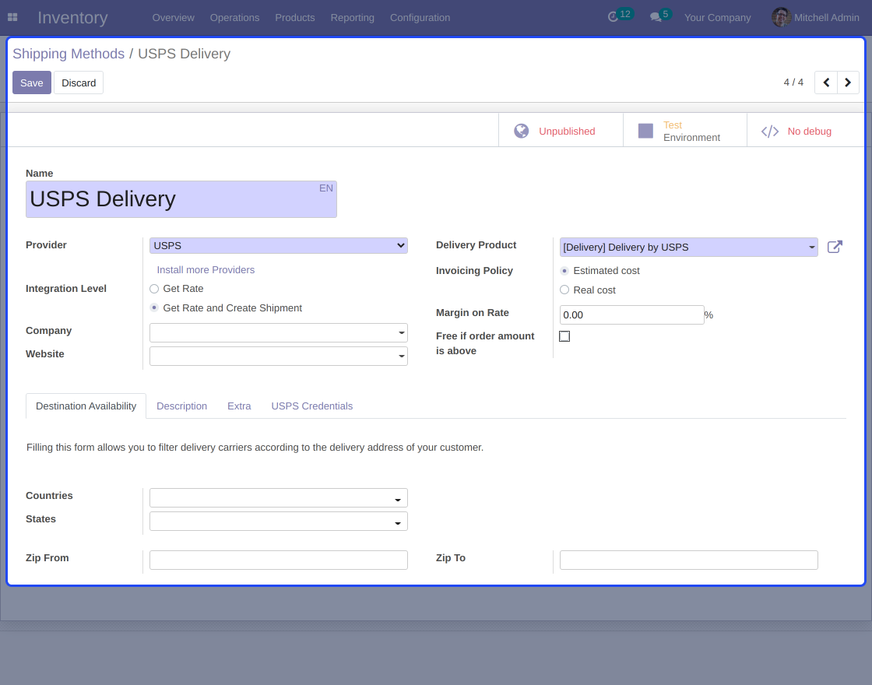This screenshot has width=872, height=685.
Task: Select Estimated cost invoicing policy
Action: (x=564, y=271)
